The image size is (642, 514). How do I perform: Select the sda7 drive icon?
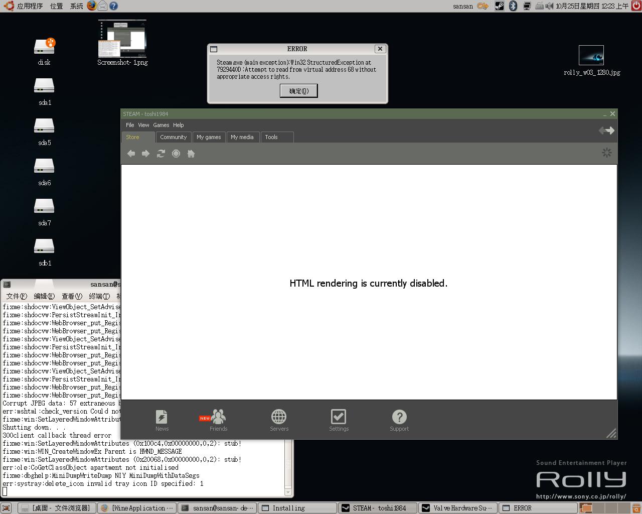coord(44,212)
